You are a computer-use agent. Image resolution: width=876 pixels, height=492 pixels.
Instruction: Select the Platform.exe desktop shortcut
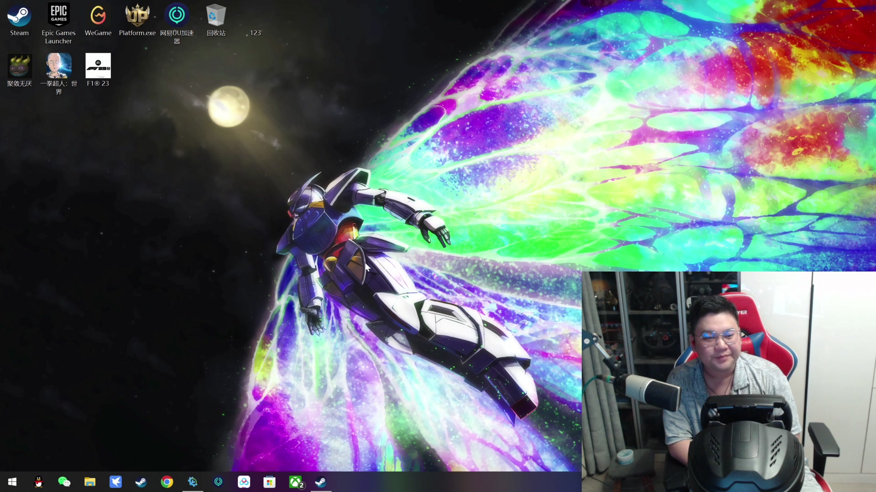(137, 20)
